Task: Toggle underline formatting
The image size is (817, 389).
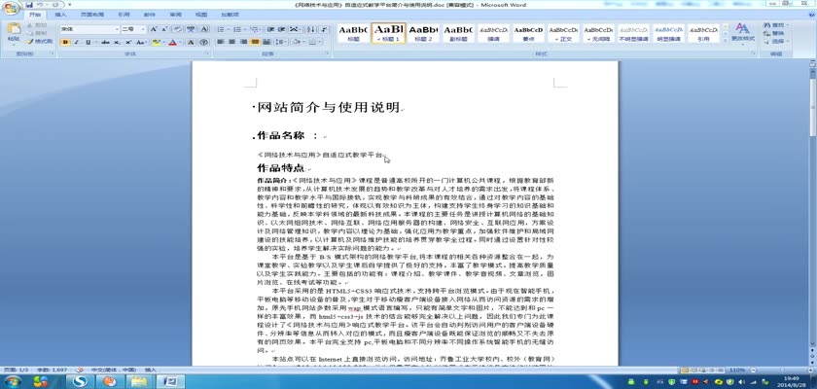Action: pyautogui.click(x=89, y=43)
